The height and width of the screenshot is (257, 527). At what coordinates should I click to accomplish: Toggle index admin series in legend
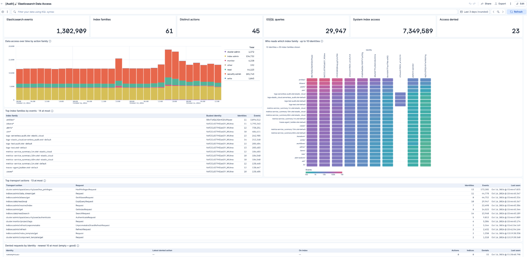click(233, 56)
